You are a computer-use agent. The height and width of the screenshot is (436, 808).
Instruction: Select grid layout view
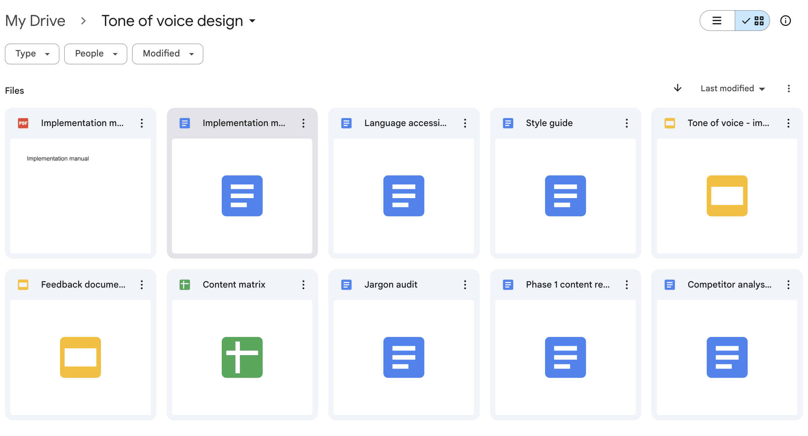(752, 21)
